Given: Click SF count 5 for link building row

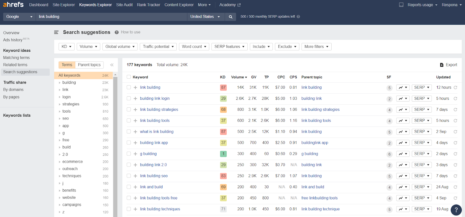Looking at the screenshot, I should click(x=389, y=88).
